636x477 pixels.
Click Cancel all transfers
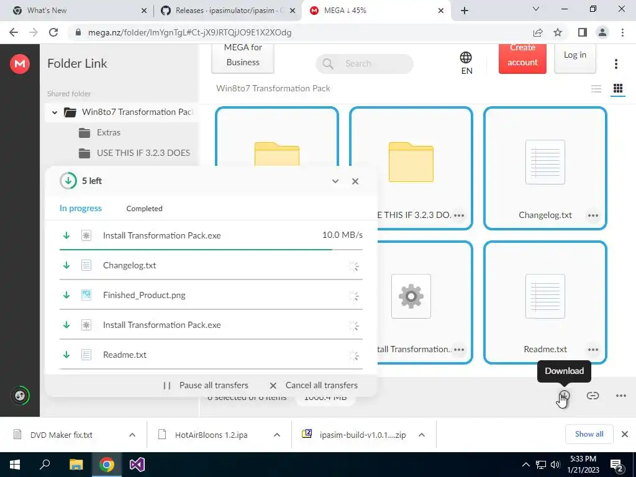point(322,385)
